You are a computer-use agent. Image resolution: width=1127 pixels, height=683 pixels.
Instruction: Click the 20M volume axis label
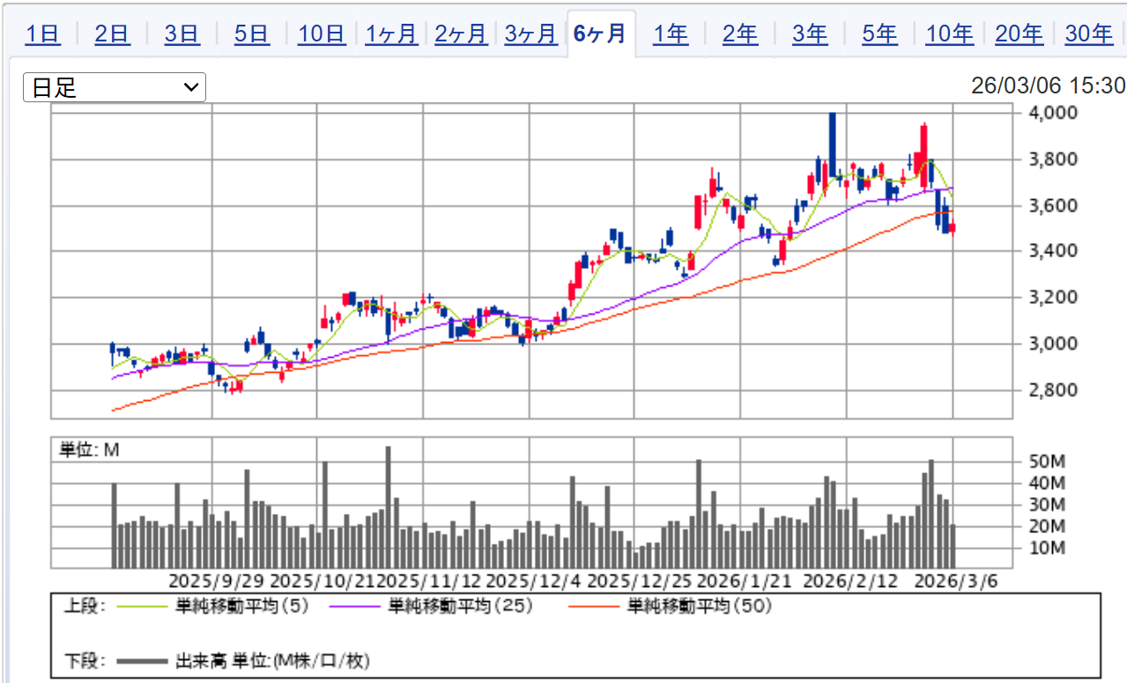(x=1048, y=526)
